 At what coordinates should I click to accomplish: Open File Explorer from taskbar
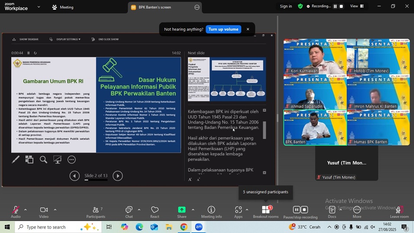click(x=169, y=227)
